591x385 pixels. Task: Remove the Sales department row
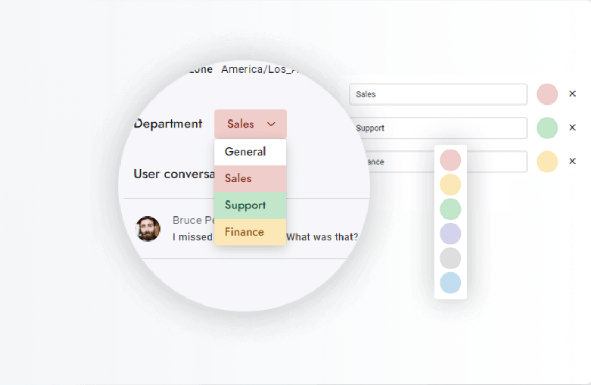572,94
